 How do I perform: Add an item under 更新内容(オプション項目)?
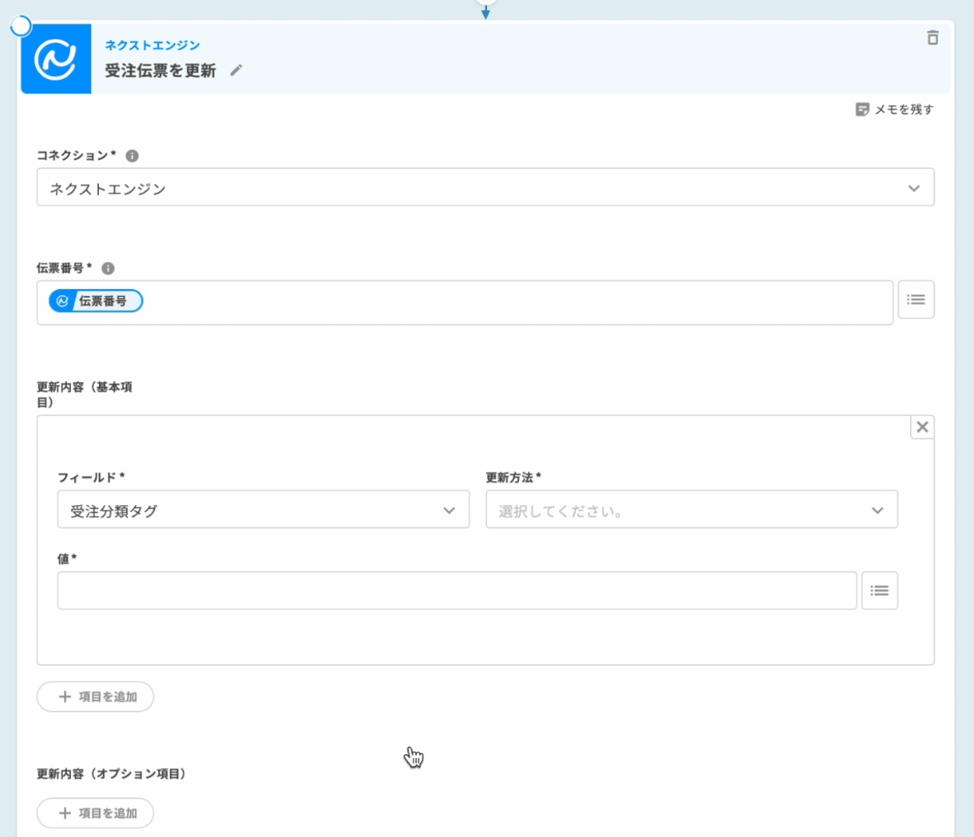coord(96,813)
